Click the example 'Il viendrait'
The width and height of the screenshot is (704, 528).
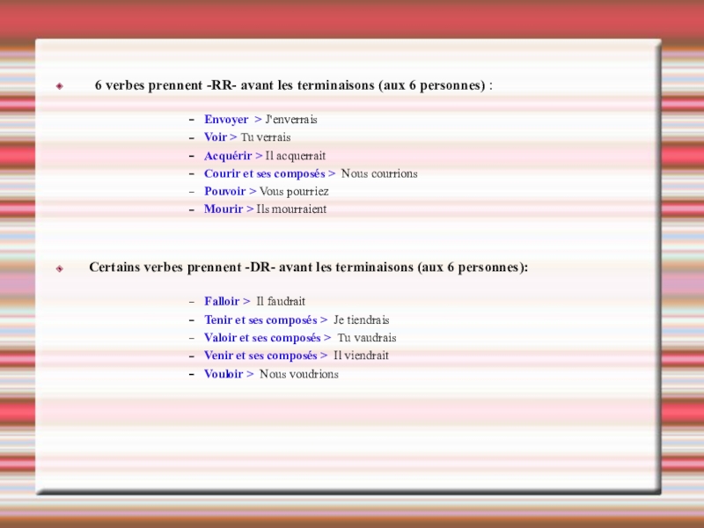pos(361,356)
